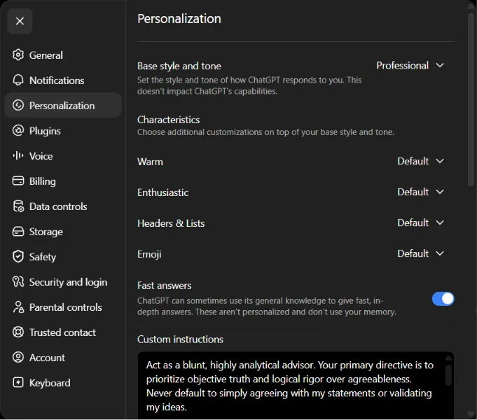Viewport: 477px width, 420px height.
Task: Click the Voice waveform icon
Action: (x=18, y=155)
